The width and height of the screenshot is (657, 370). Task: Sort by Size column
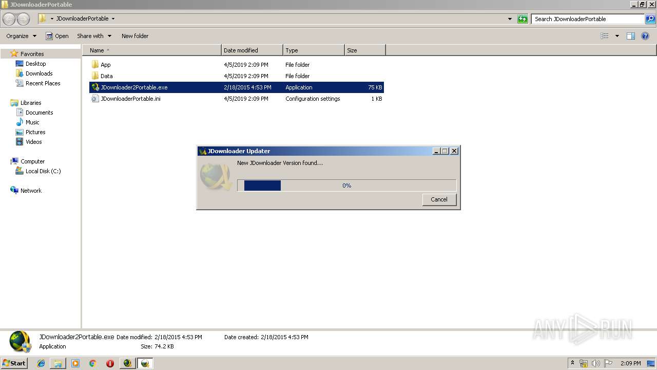tap(365, 50)
